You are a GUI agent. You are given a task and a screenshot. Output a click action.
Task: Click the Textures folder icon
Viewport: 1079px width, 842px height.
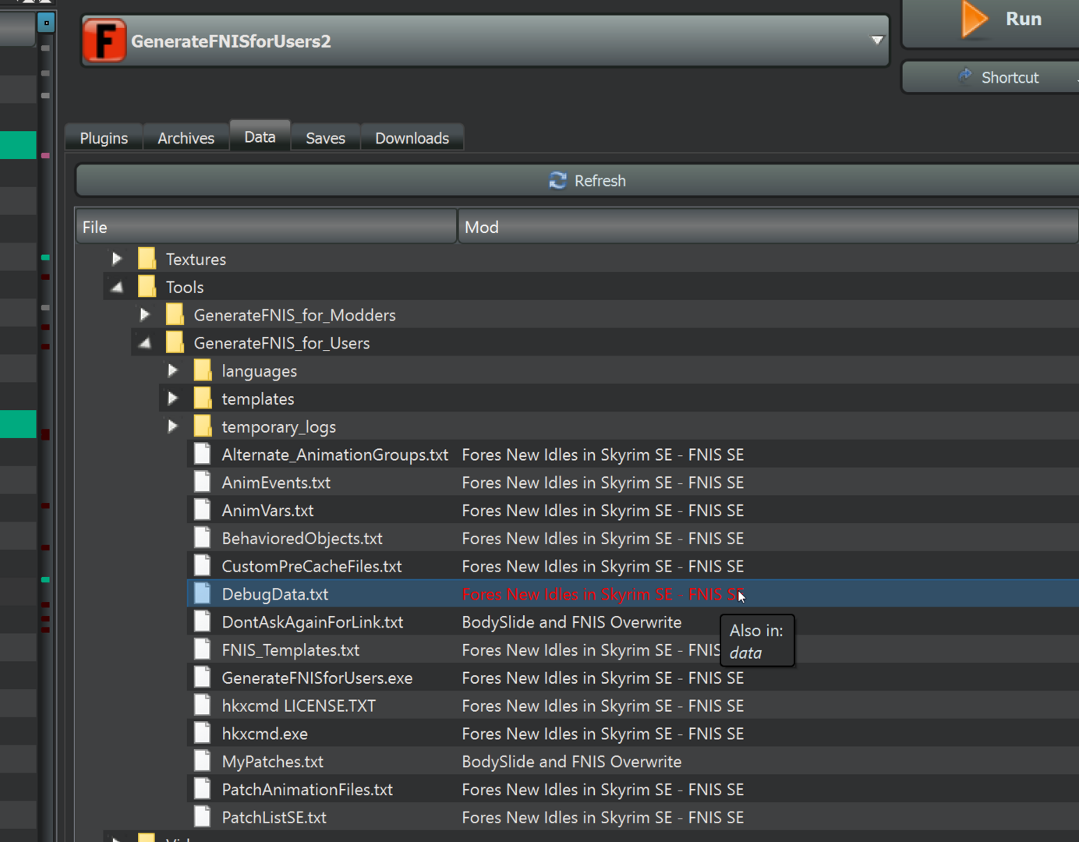pos(147,258)
